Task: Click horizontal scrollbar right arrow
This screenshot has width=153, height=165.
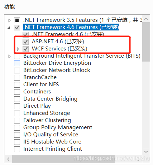Action: point(139,159)
